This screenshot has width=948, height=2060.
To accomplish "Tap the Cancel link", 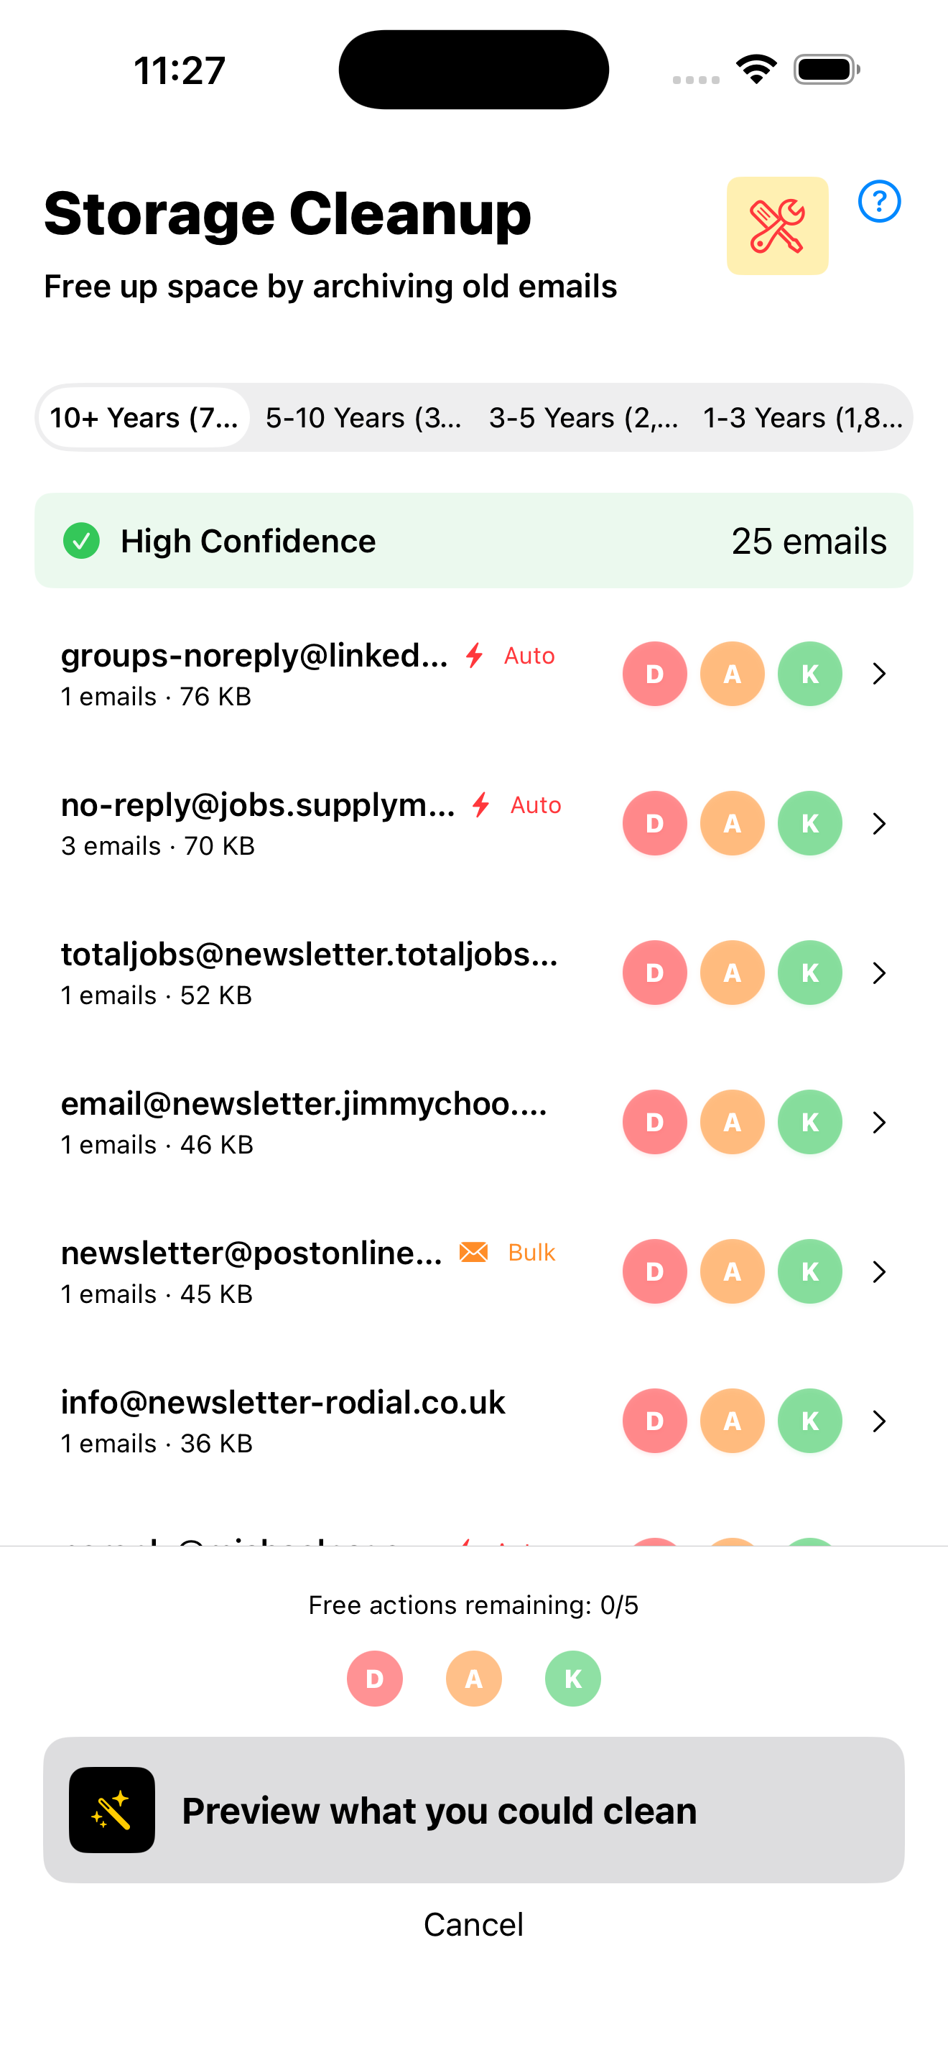I will coord(474,1924).
